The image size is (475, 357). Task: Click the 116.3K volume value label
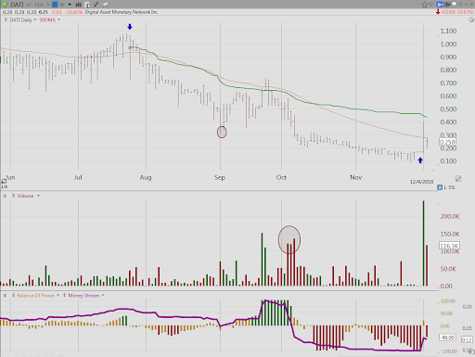click(x=449, y=246)
